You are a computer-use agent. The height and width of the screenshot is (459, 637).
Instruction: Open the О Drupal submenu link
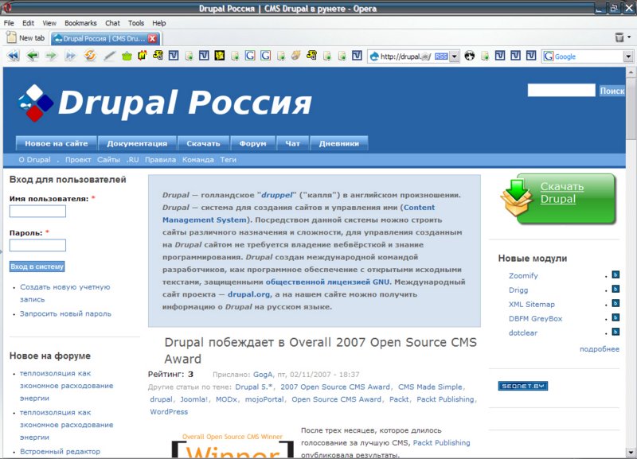tap(34, 160)
